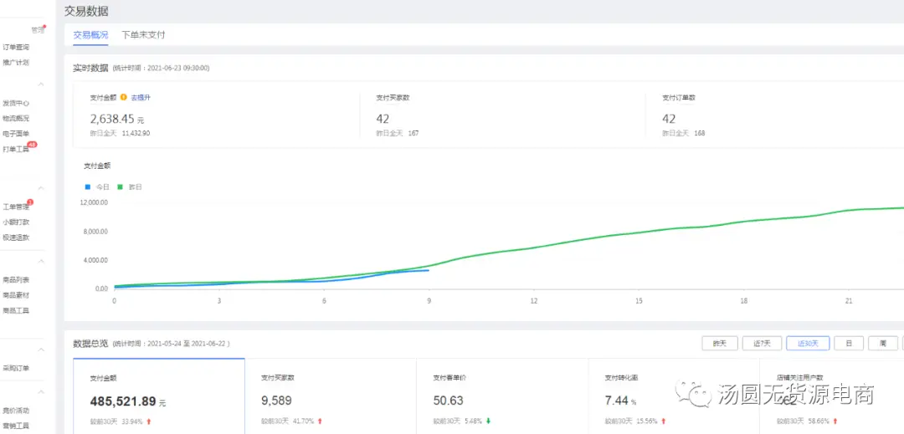This screenshot has width=904, height=434.
Task: Click the 统计时间 2021-06-23 09:30:00 text
Action: click(x=161, y=69)
